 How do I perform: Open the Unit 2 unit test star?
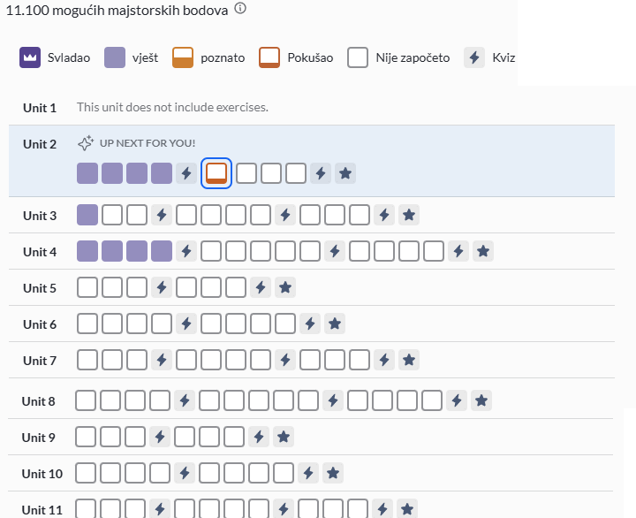pyautogui.click(x=346, y=173)
